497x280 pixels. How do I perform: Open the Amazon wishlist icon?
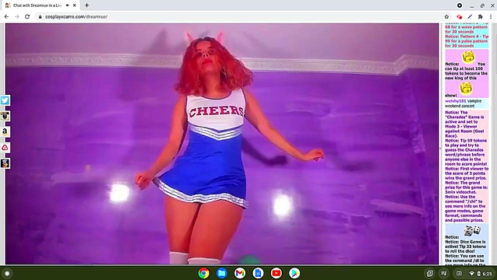5,131
